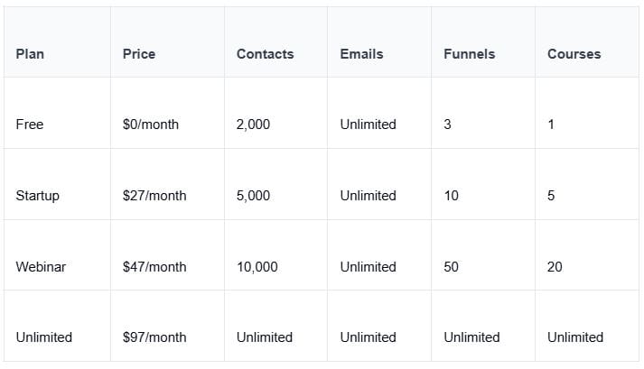Select the Startup plan name cell
Viewport: 644px width, 369px height.
click(x=37, y=196)
